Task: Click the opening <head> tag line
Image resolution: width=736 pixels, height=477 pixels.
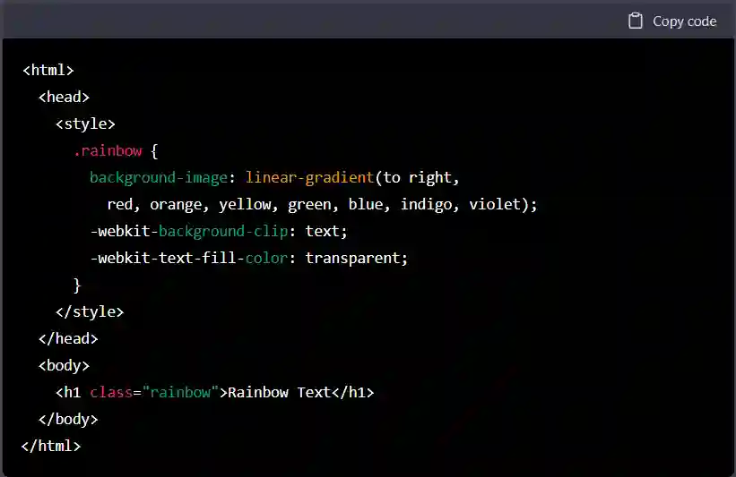Action: 64,97
